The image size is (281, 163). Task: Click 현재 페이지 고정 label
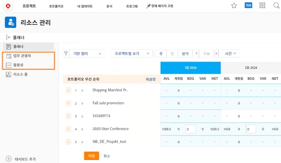[162, 6]
